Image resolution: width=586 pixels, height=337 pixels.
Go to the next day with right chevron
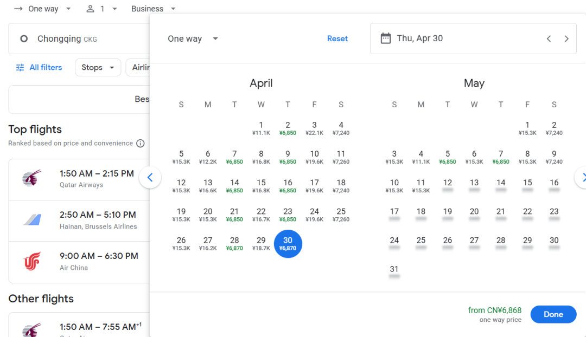[566, 39]
